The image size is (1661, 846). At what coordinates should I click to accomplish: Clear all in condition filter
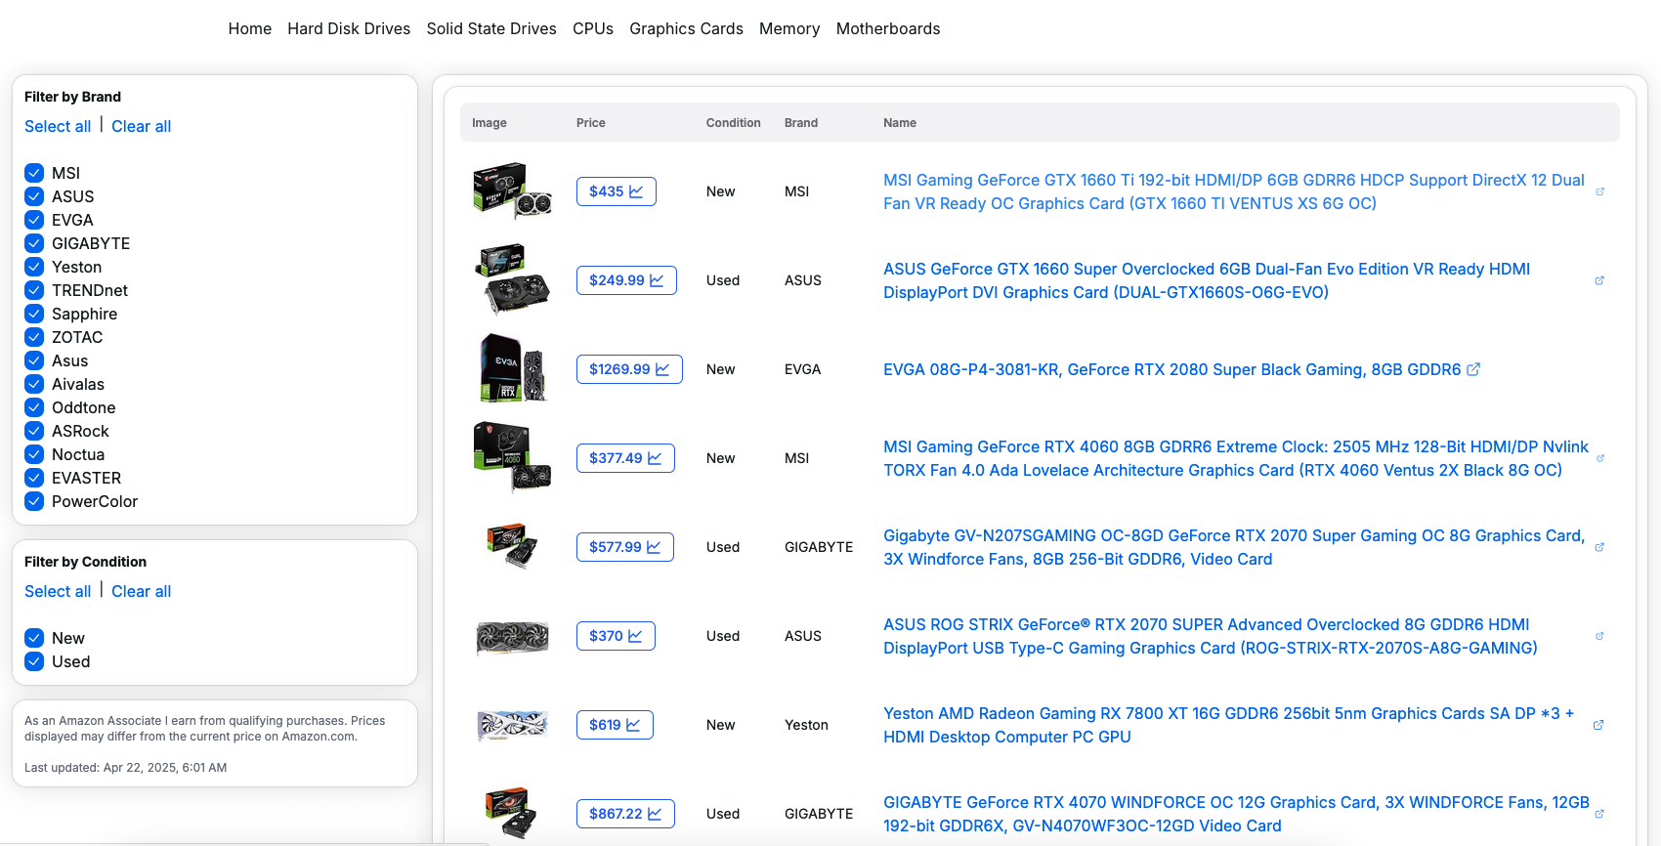point(141,591)
